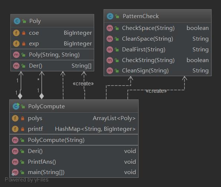Click the field icon beside exp
This screenshot has width=221, height=187.
(x=16, y=44)
